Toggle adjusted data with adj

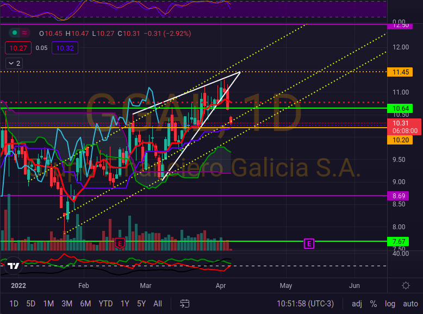click(x=357, y=303)
